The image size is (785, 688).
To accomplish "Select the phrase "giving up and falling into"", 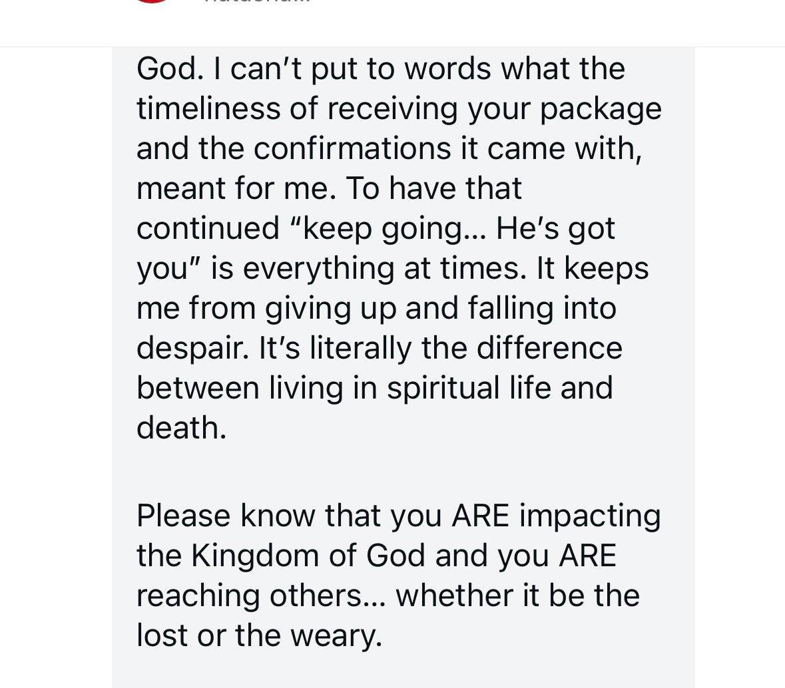I will [x=440, y=308].
